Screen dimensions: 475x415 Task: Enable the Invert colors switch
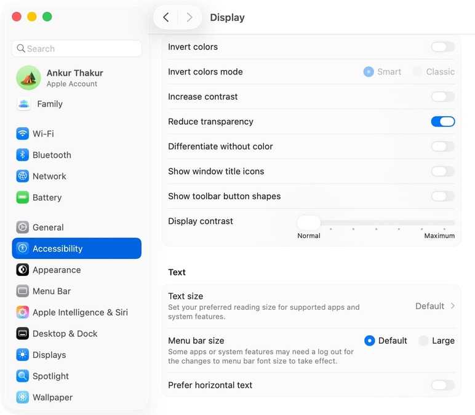(x=442, y=47)
